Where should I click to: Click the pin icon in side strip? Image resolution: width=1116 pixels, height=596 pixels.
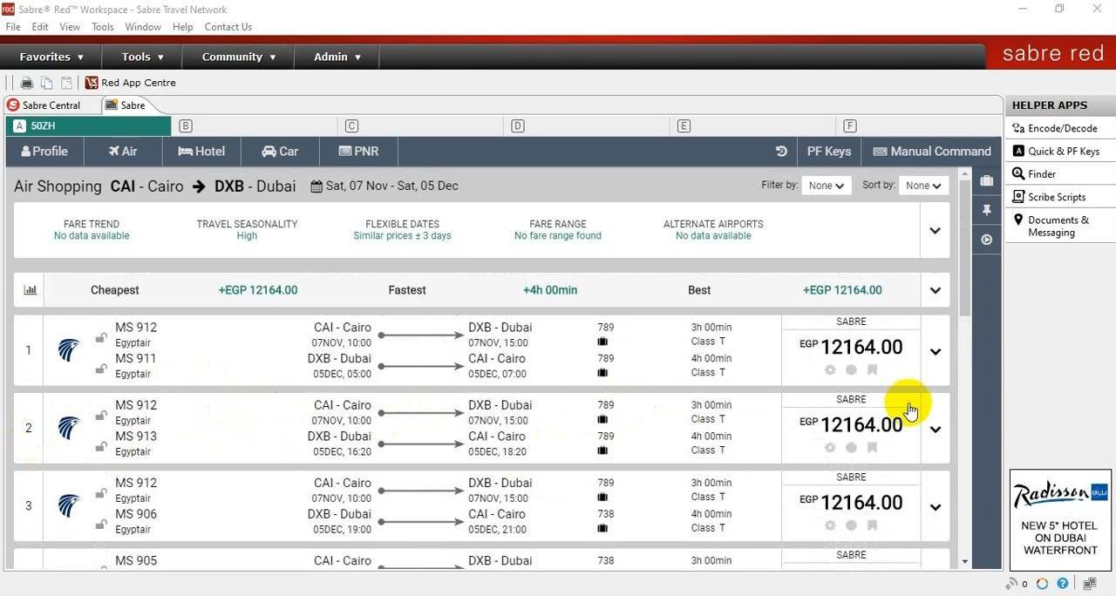click(986, 210)
